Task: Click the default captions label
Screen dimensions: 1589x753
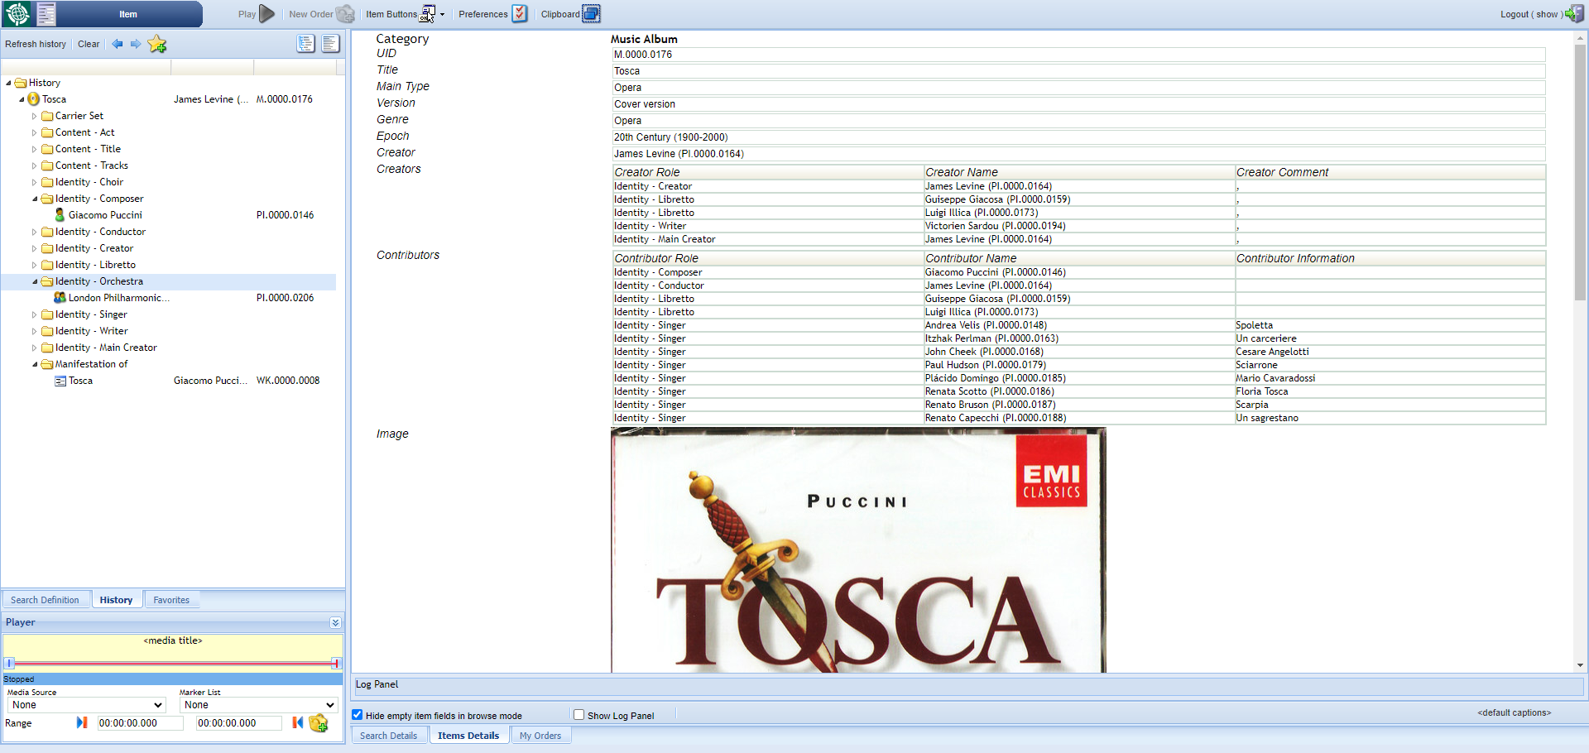Action: click(x=1514, y=712)
